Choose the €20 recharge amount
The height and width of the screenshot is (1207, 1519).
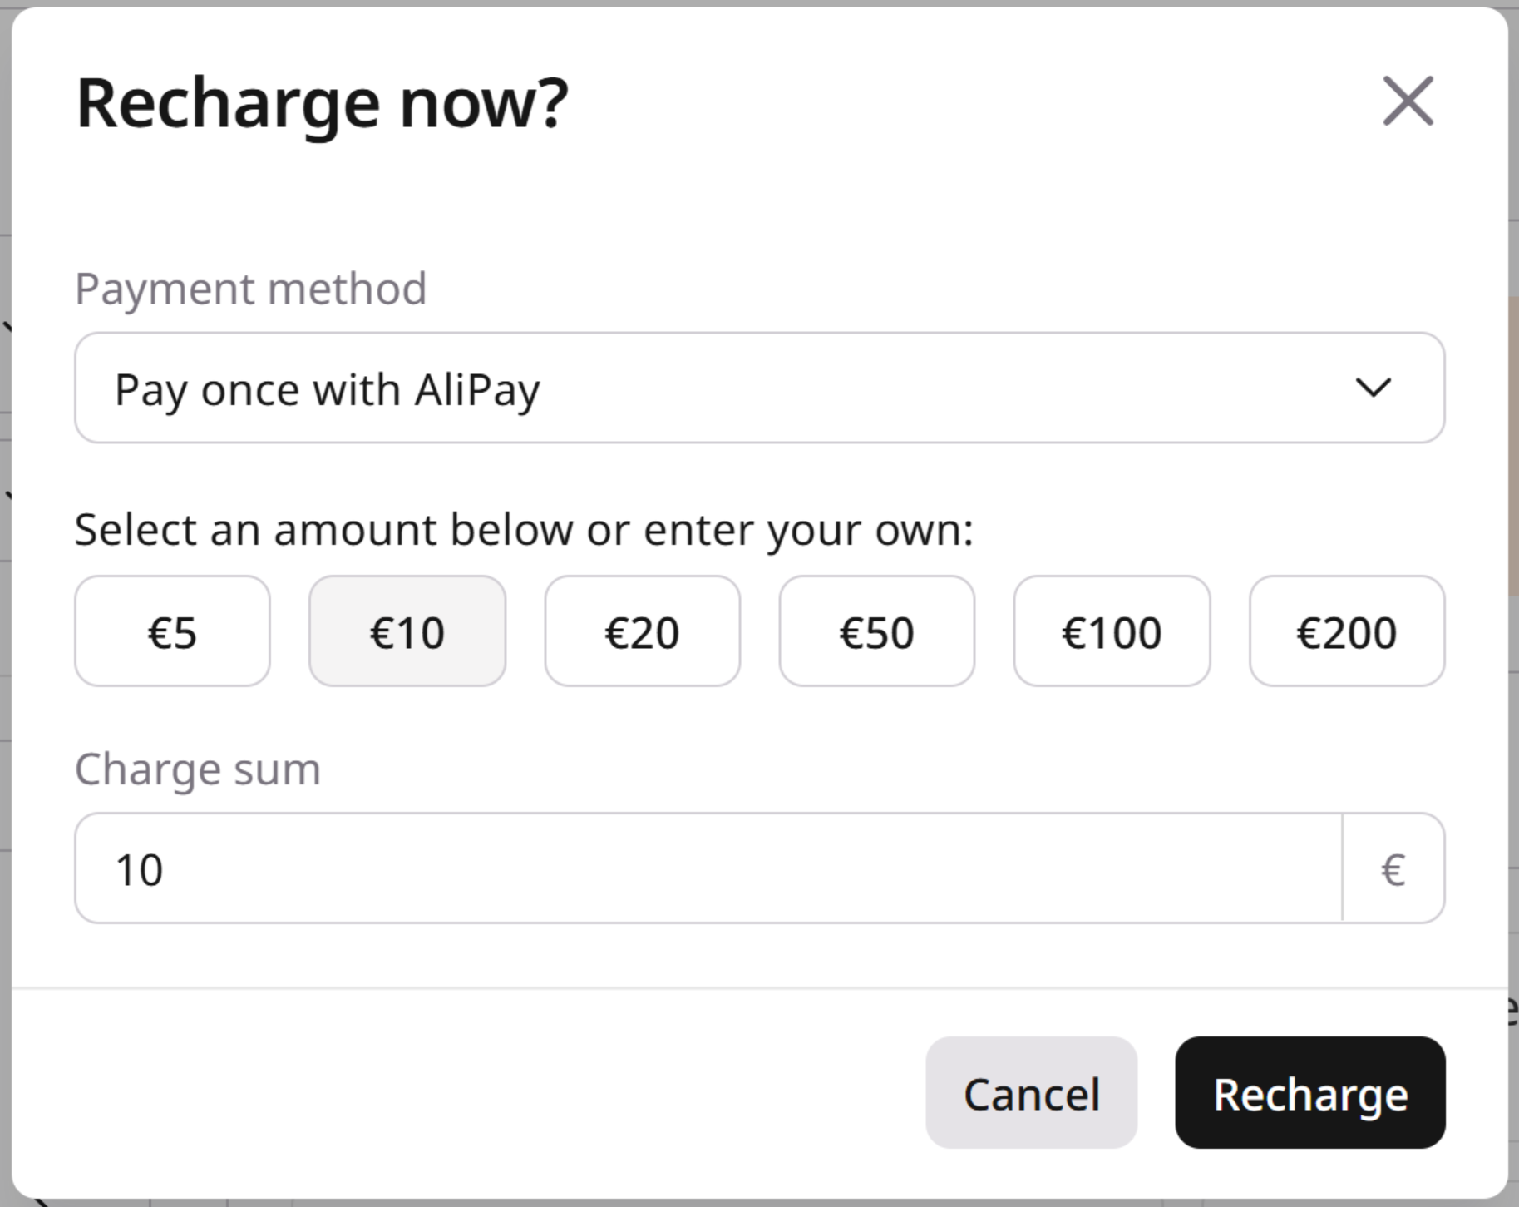[642, 631]
